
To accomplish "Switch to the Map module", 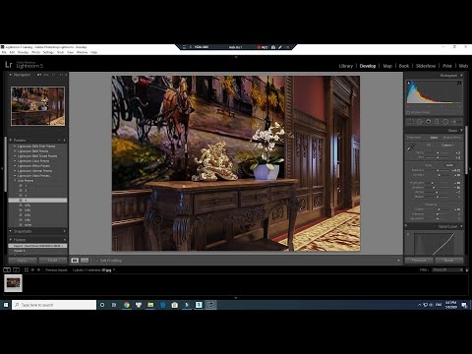I will point(387,66).
